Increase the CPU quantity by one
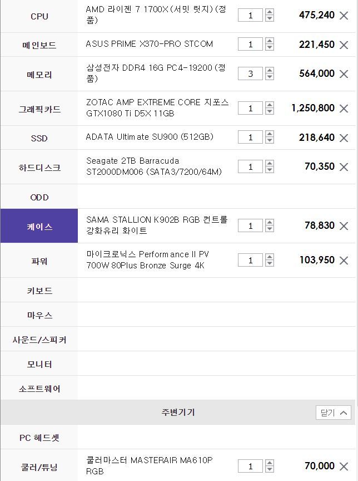 pyautogui.click(x=270, y=12)
